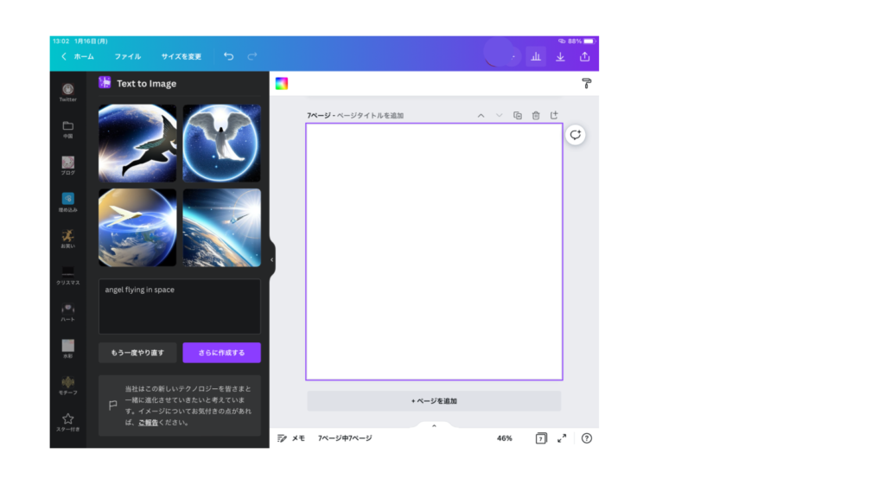Open the 水彩 item in the sidebar
This screenshot has width=885, height=498.
point(67,349)
